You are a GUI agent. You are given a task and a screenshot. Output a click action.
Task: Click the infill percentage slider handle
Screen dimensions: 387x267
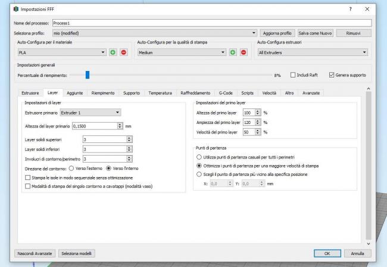click(x=87, y=75)
